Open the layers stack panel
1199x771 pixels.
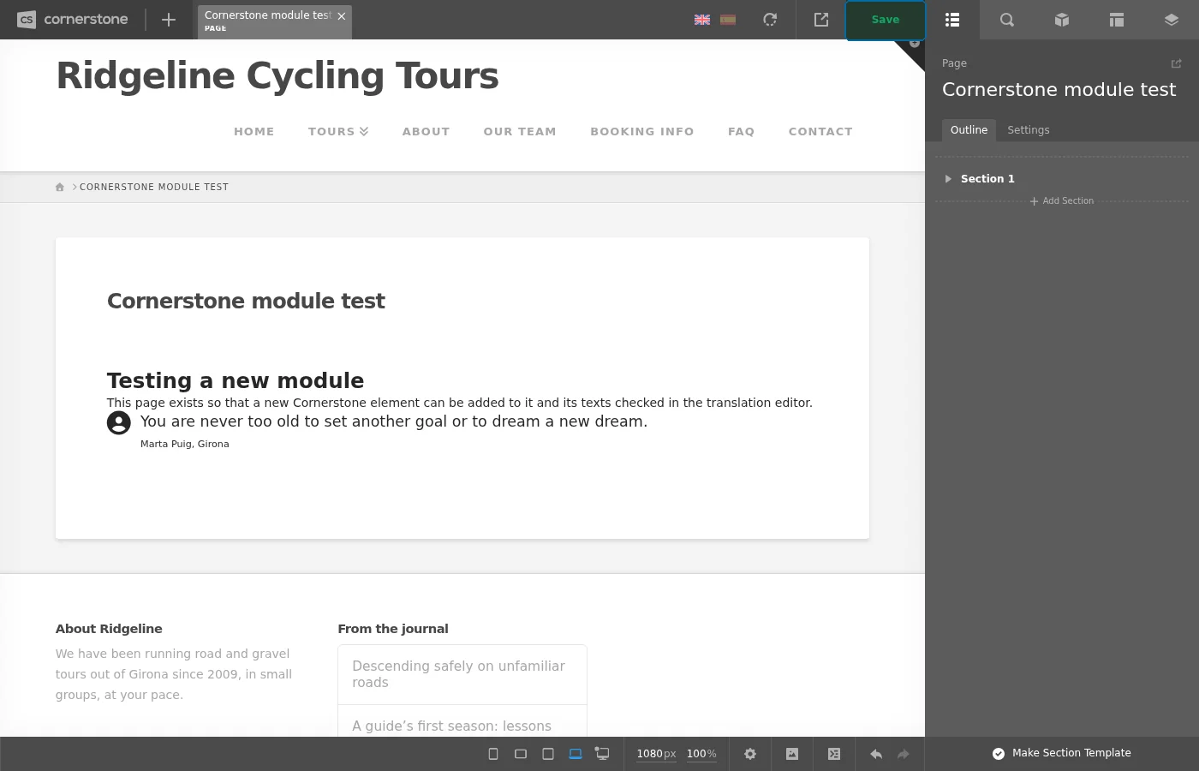[x=1172, y=20]
